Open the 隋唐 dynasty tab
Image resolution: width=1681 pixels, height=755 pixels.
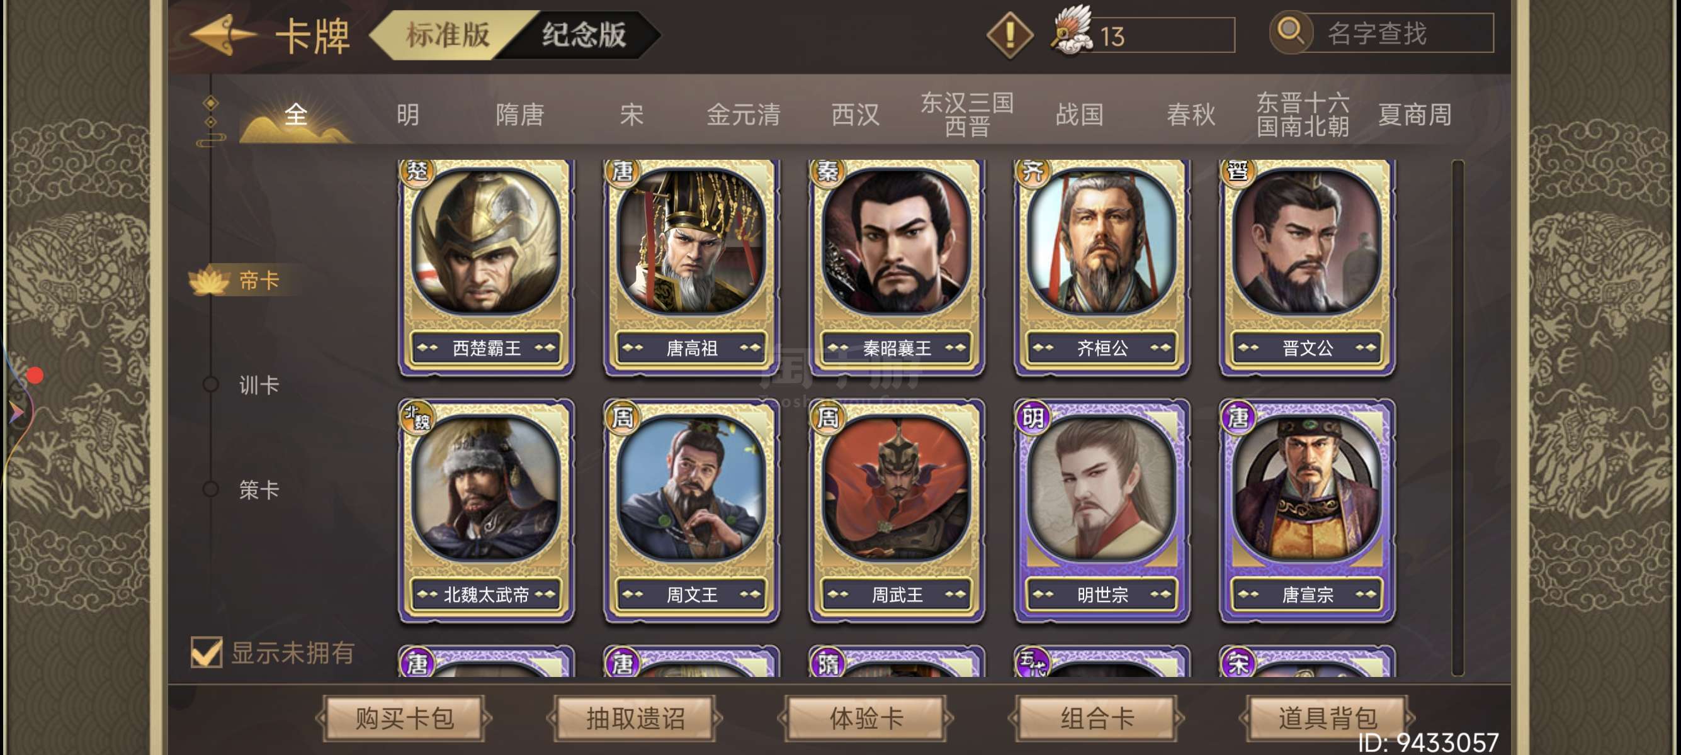pos(519,115)
